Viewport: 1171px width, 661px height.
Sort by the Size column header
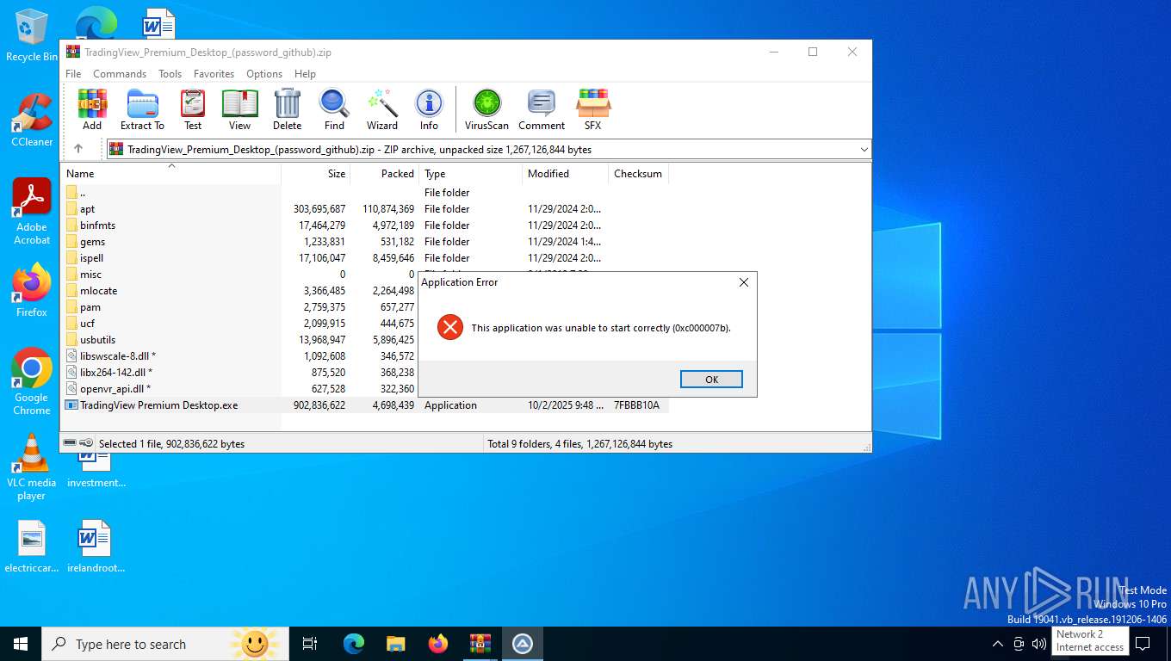click(x=316, y=174)
